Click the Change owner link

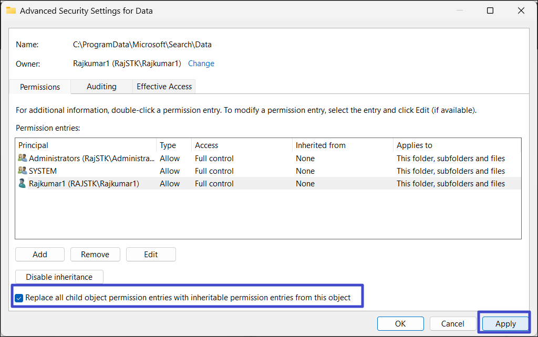point(201,64)
